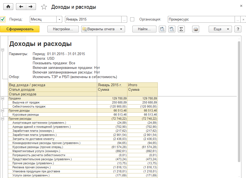Click the Промресурс organization field
246x178 pixels.
(200, 19)
